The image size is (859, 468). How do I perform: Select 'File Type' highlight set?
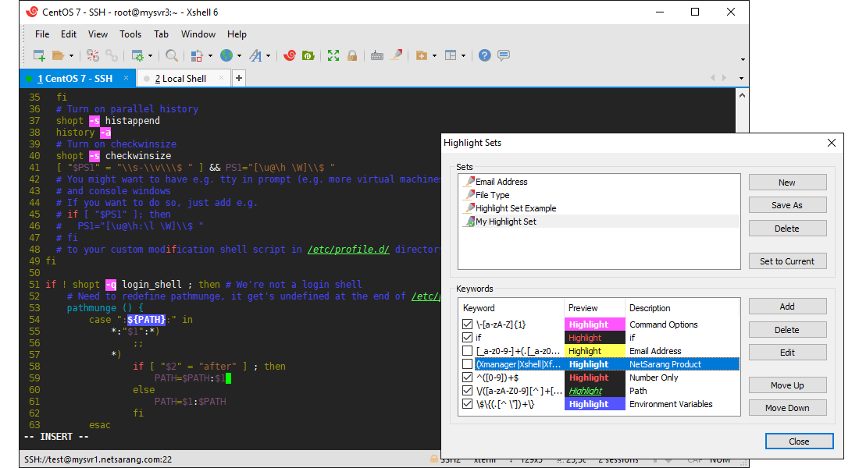tap(492, 195)
